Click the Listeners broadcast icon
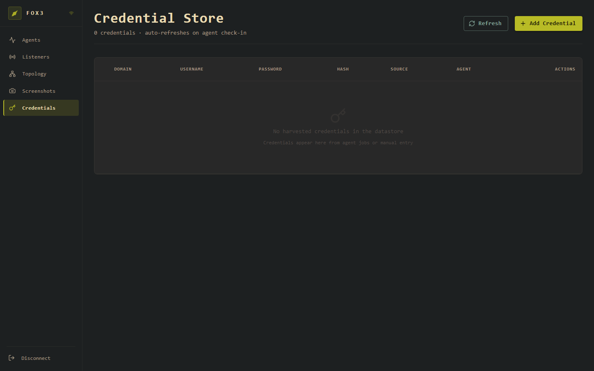 tap(12, 57)
